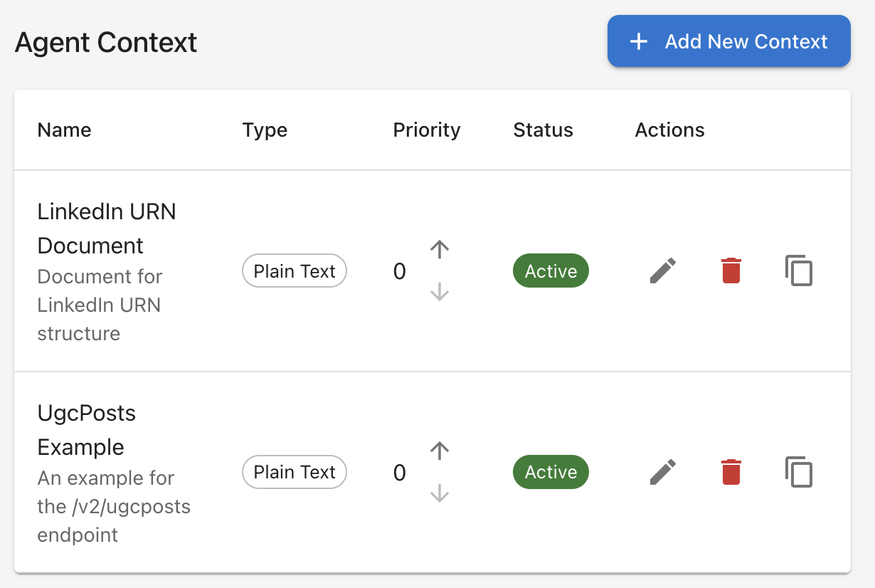875x588 pixels.
Task: Select the UgcPosts Example name
Action: pos(86,430)
